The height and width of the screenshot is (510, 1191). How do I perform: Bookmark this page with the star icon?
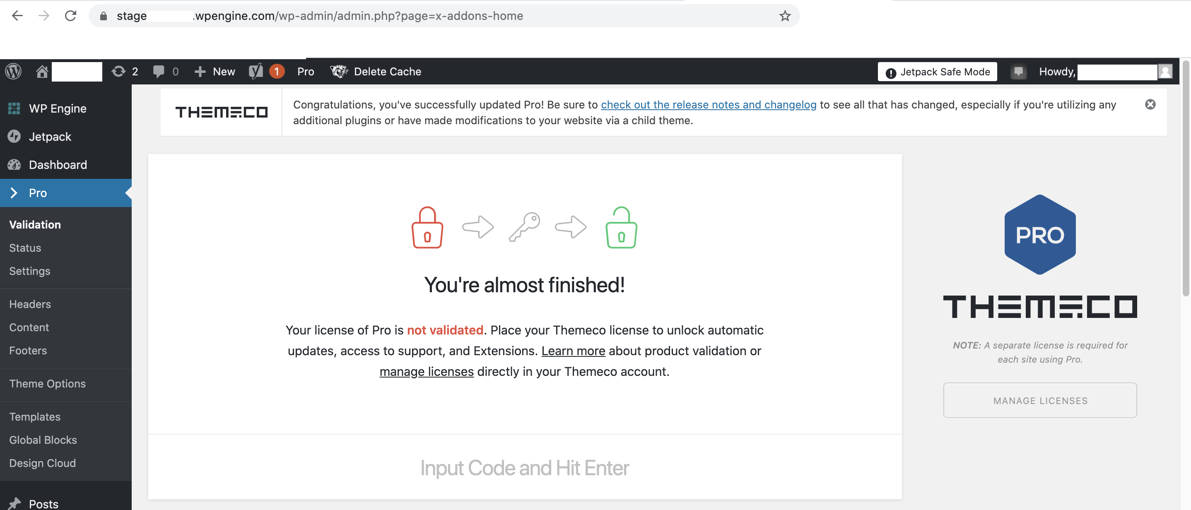[785, 16]
